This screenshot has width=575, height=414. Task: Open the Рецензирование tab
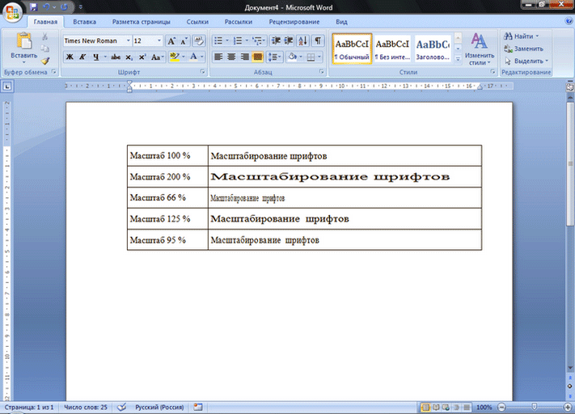[x=294, y=22]
